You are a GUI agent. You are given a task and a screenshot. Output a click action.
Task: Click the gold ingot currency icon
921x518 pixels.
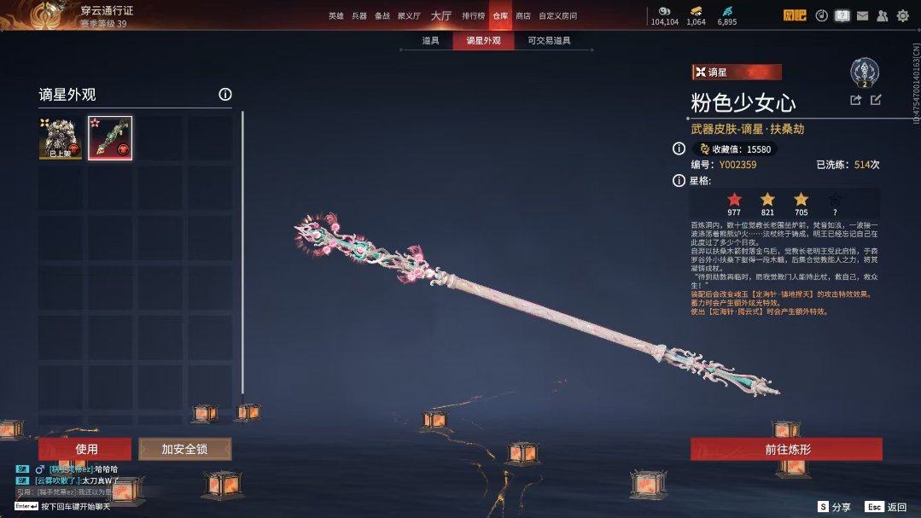[x=696, y=10]
